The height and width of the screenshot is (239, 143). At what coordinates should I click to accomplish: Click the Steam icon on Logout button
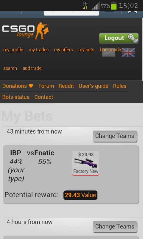(133, 39)
